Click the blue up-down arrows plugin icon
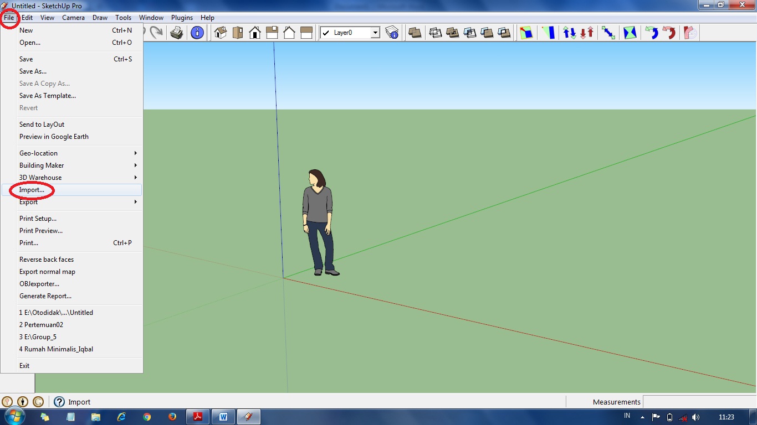The image size is (757, 425). [x=570, y=33]
